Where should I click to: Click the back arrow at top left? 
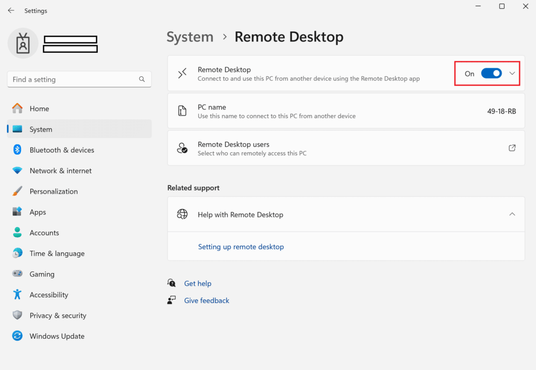(x=10, y=10)
